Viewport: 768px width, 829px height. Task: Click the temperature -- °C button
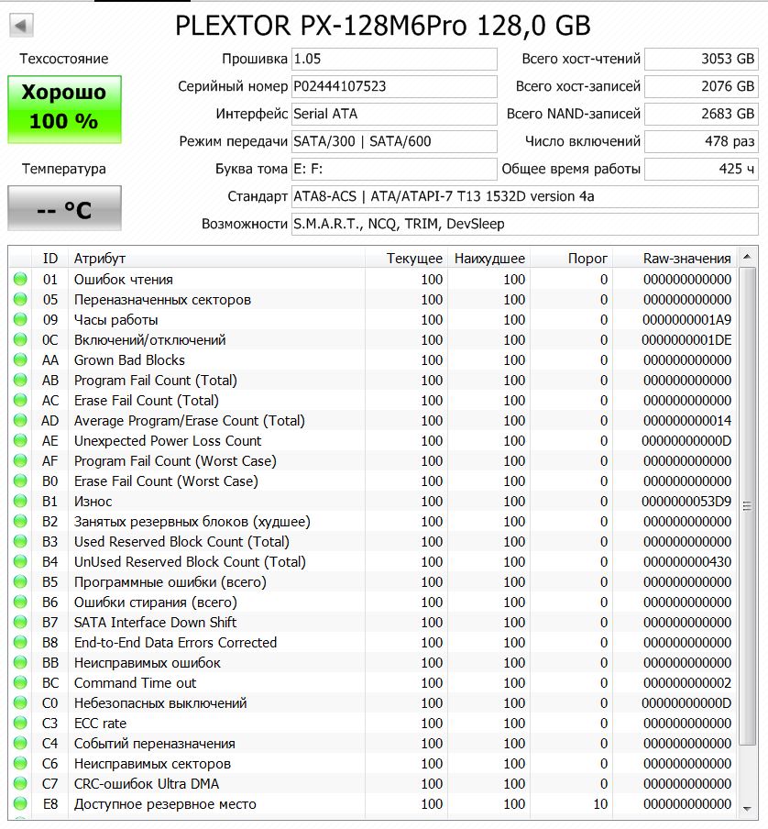point(64,208)
